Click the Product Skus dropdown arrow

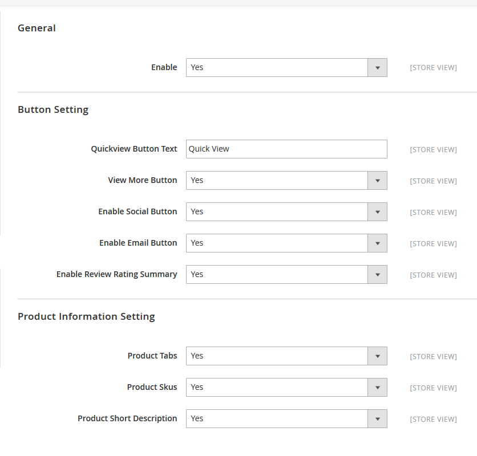click(x=377, y=387)
